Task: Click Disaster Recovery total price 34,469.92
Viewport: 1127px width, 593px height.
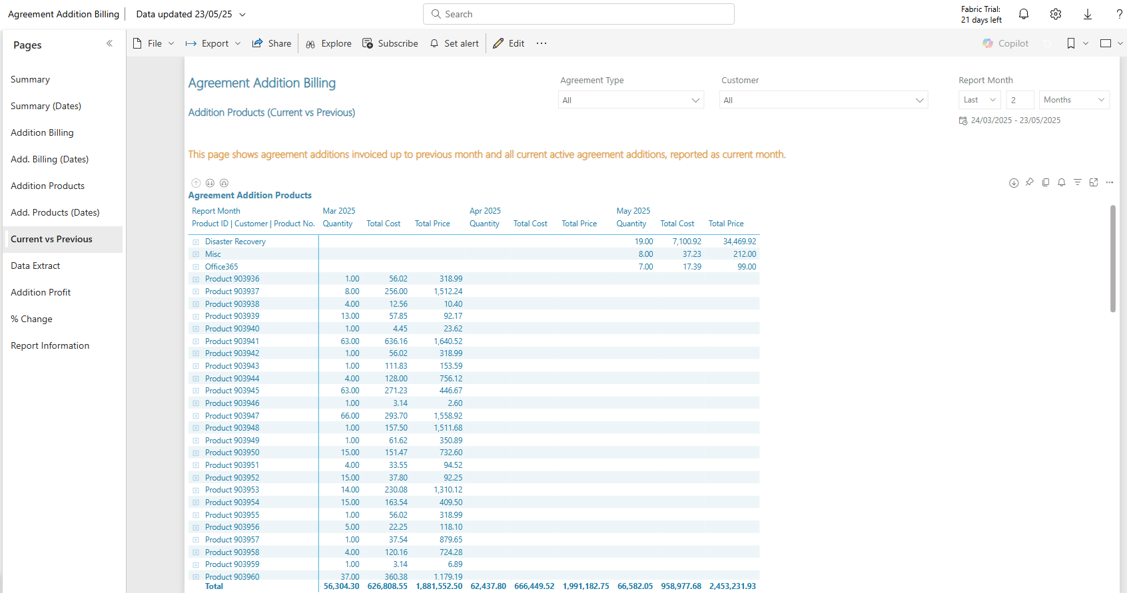Action: click(x=739, y=242)
